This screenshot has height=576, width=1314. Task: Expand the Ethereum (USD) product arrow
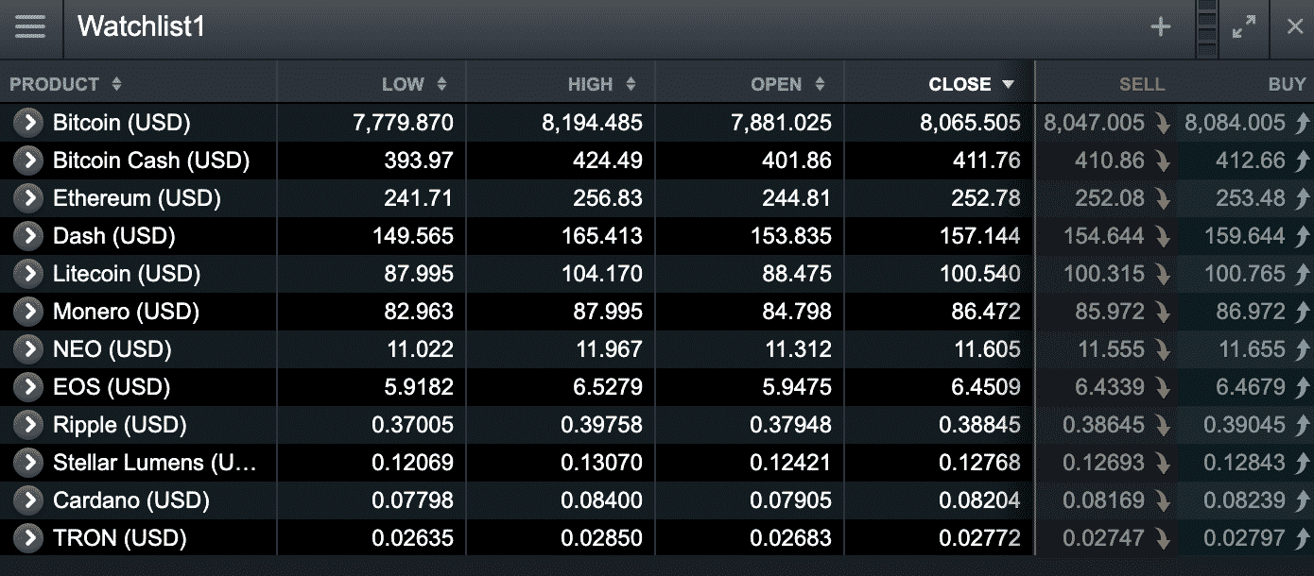[x=29, y=198]
